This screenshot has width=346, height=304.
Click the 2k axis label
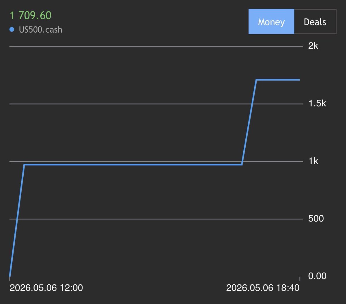point(313,46)
